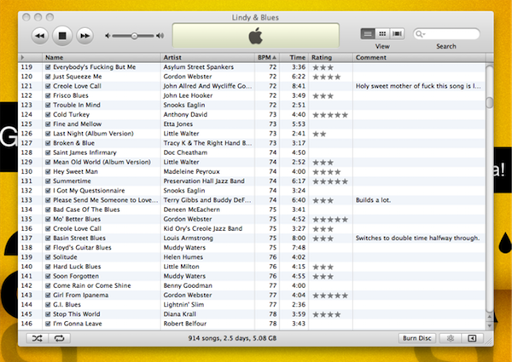Image resolution: width=512 pixels, height=362 pixels.
Task: Click comment 'Switches to double time halfway through.'
Action: point(417,238)
